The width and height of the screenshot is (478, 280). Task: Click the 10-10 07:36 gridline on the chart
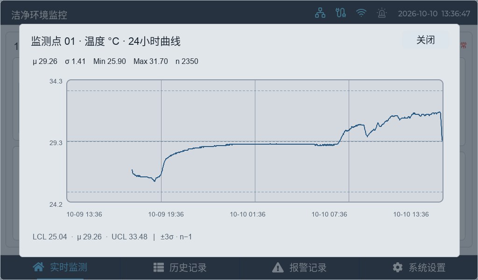point(349,141)
